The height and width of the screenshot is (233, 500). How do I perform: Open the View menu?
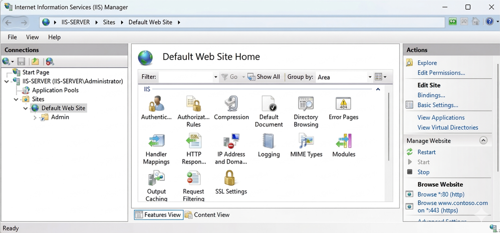(x=32, y=37)
